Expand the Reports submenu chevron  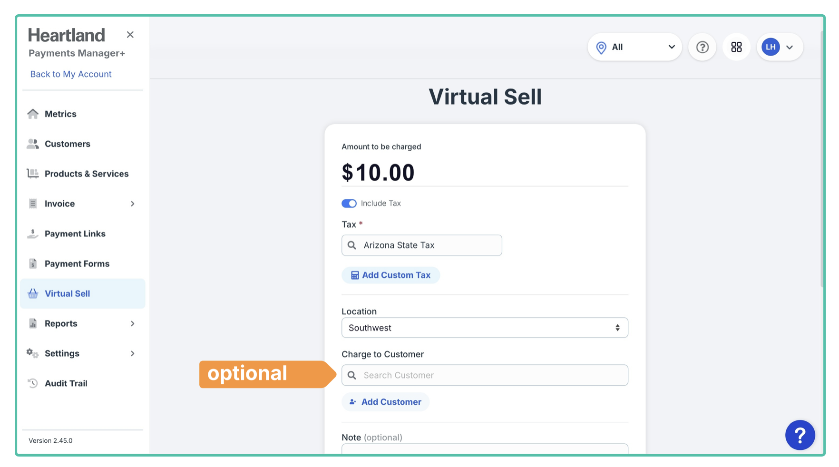(x=133, y=323)
